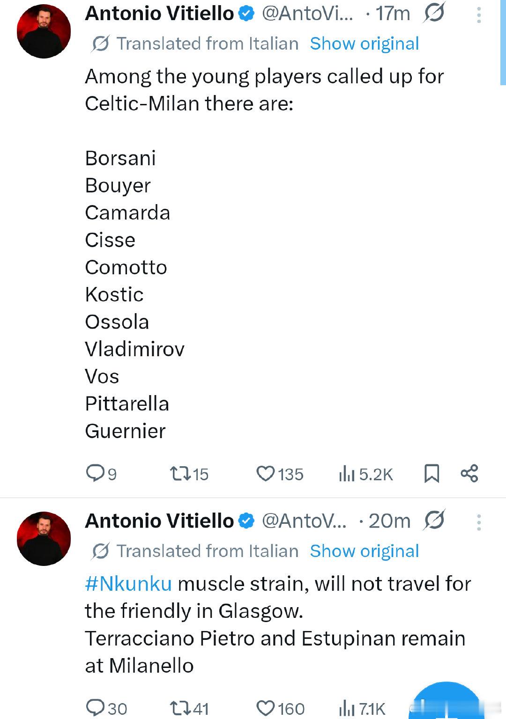Retweet the young players list tweet
The image size is (506, 719).
point(189,474)
